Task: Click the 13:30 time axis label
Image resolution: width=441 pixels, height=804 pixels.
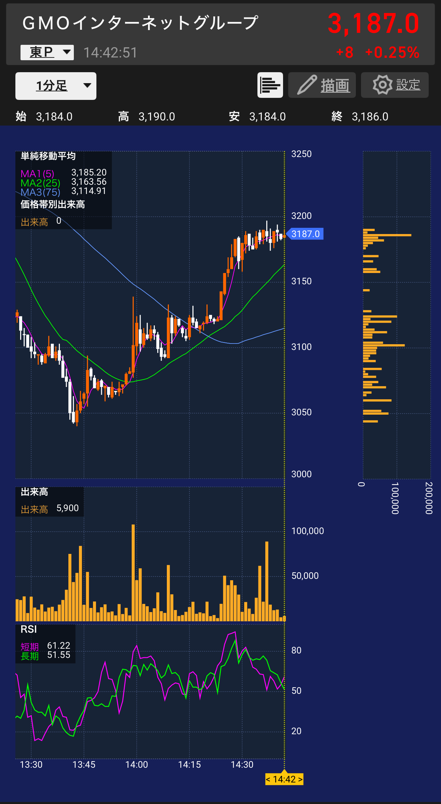Action: 31,765
